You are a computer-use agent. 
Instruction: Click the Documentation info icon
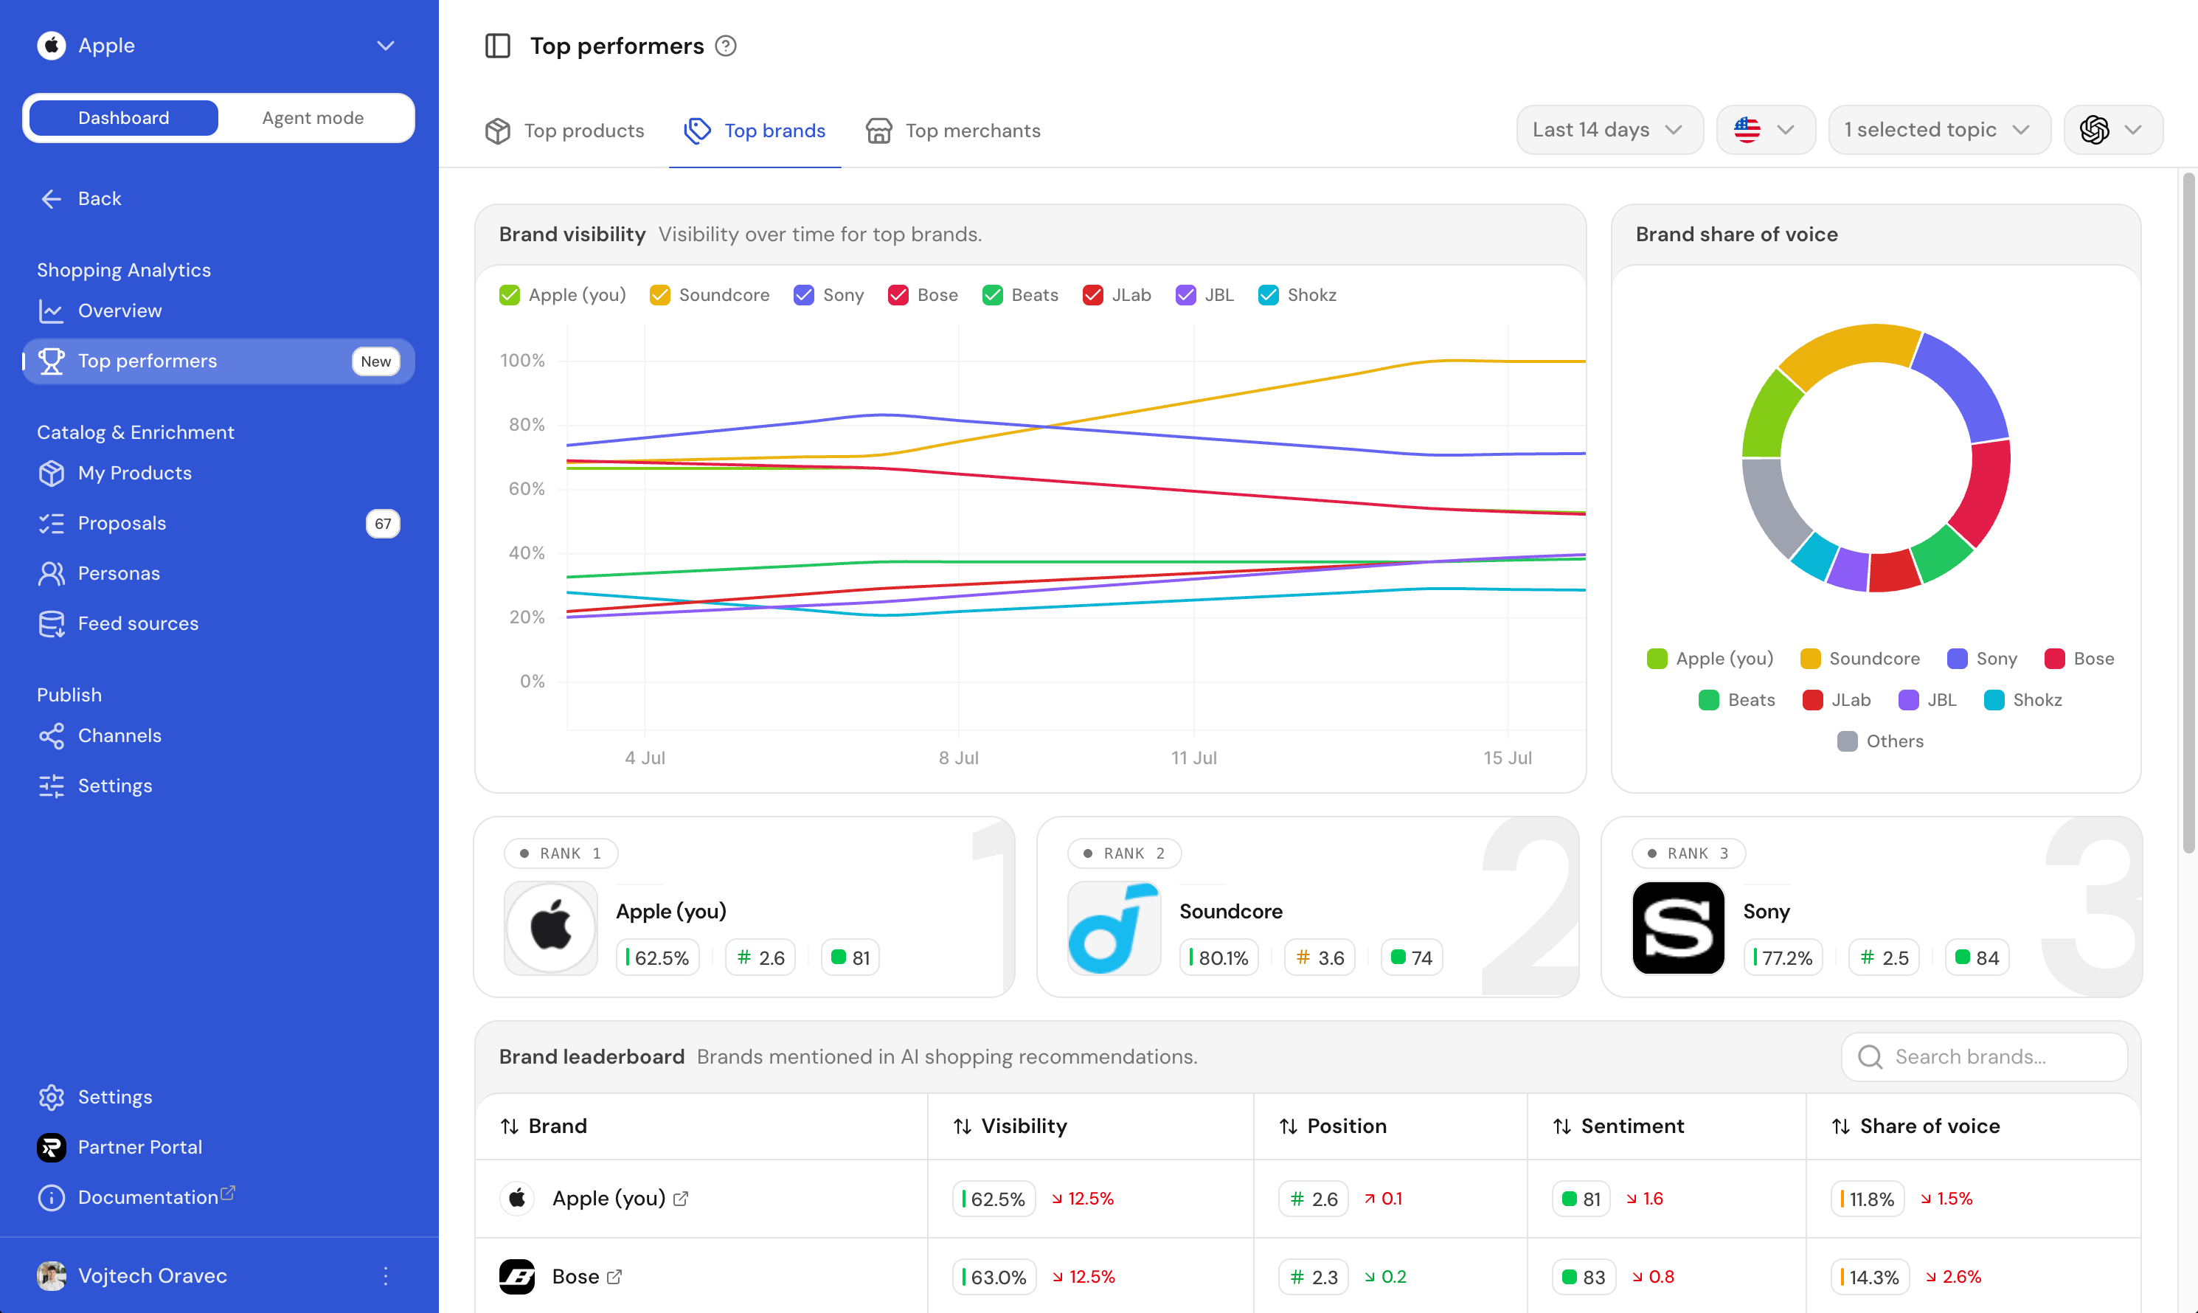tap(52, 1198)
